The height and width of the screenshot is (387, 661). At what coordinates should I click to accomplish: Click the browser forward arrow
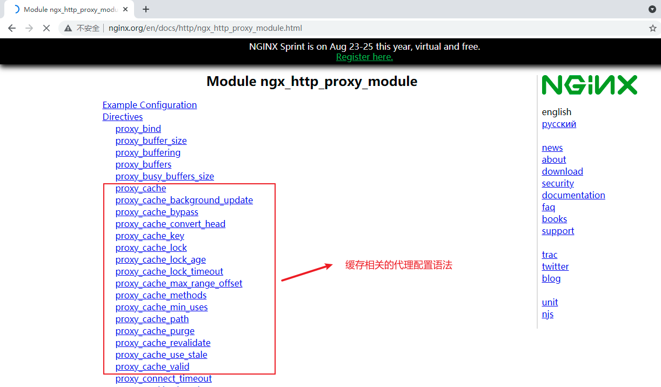tap(29, 28)
